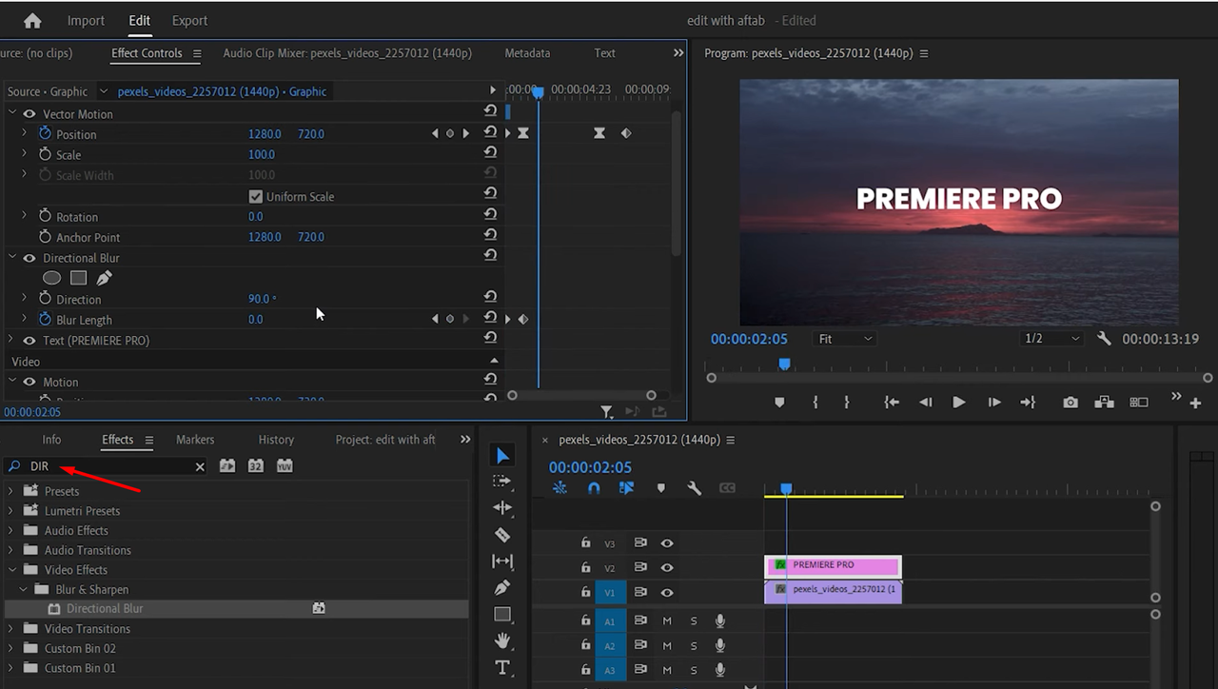This screenshot has width=1218, height=689.
Task: Export frame with camera icon
Action: pyautogui.click(x=1071, y=403)
